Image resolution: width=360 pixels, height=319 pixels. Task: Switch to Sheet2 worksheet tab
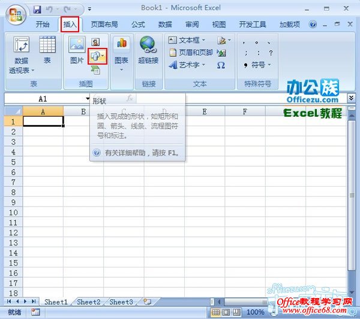coord(88,302)
